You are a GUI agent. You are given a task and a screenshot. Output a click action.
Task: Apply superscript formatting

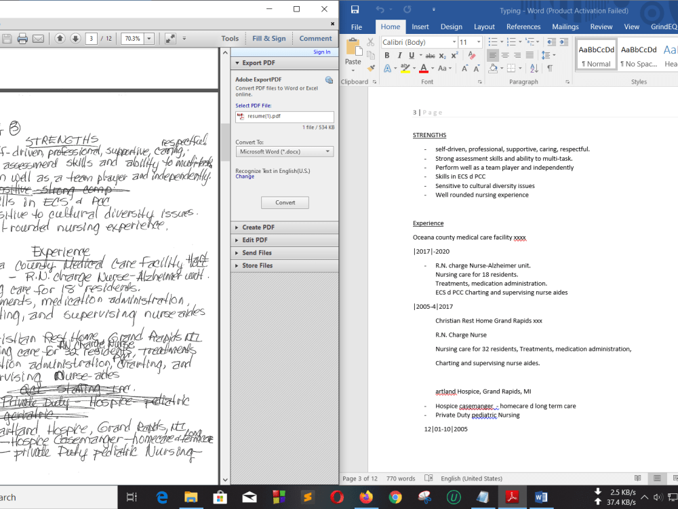point(454,56)
